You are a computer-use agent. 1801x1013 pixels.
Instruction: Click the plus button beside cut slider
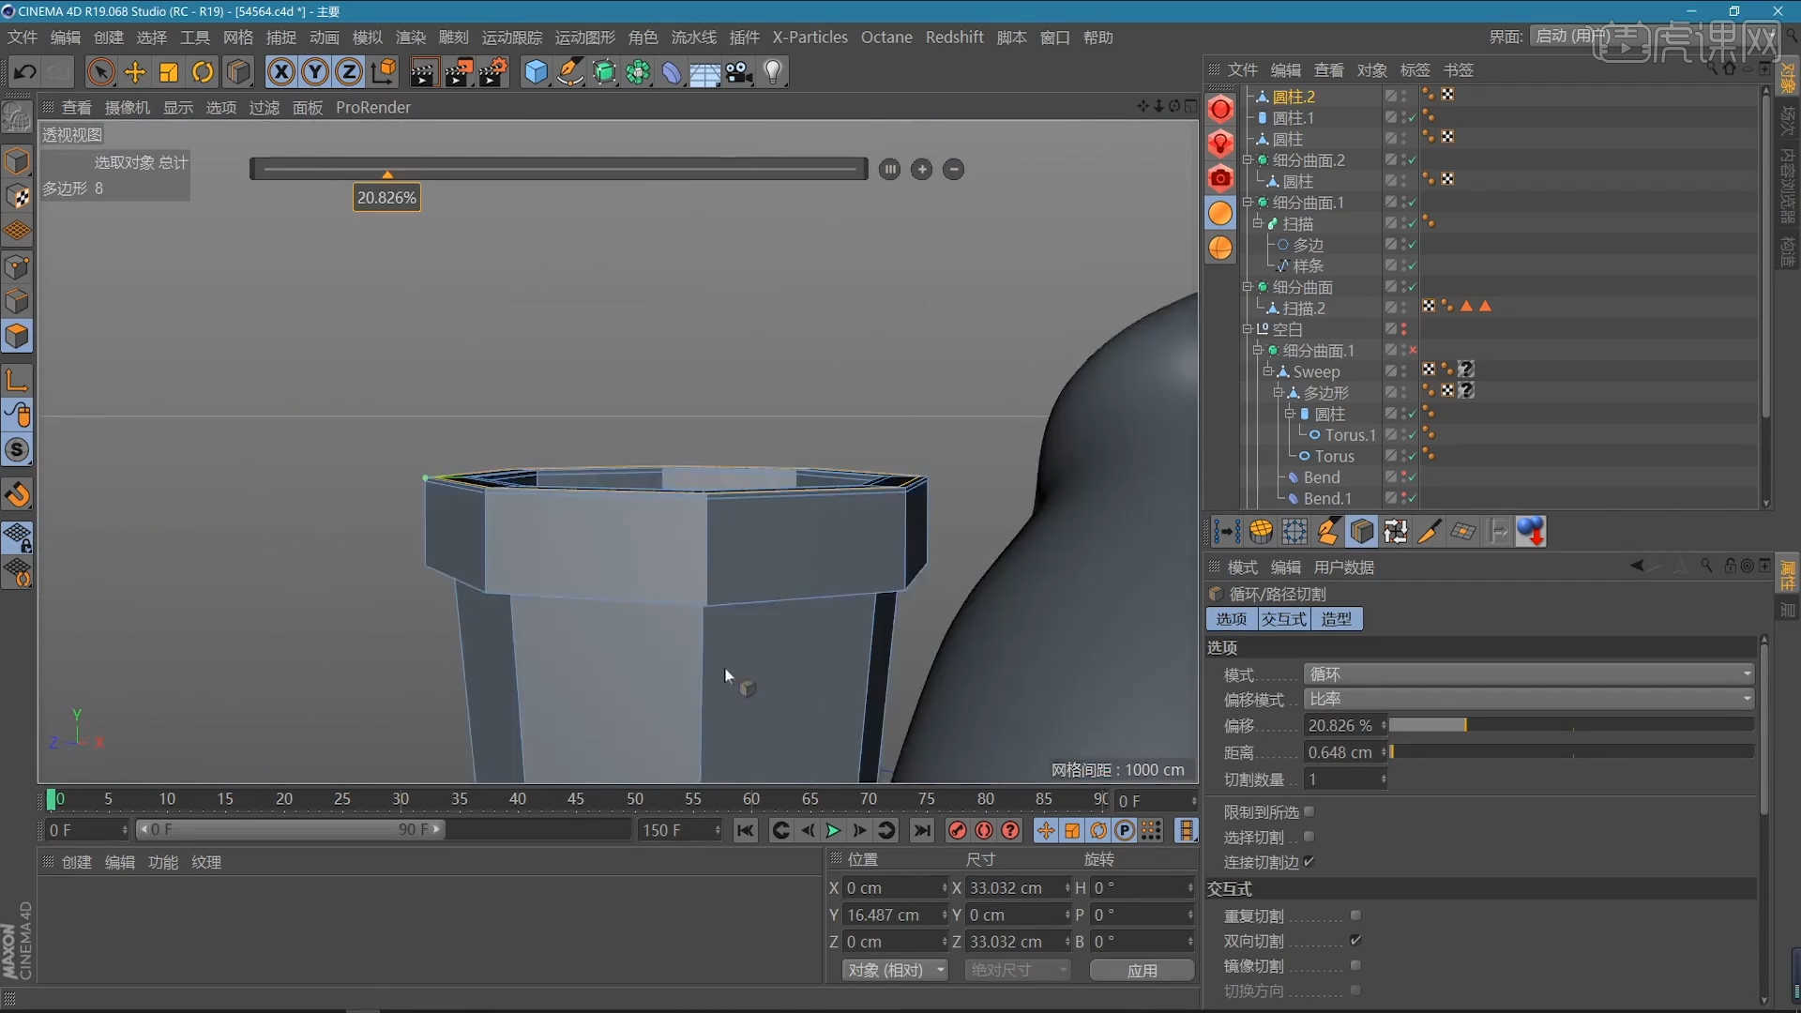921,170
